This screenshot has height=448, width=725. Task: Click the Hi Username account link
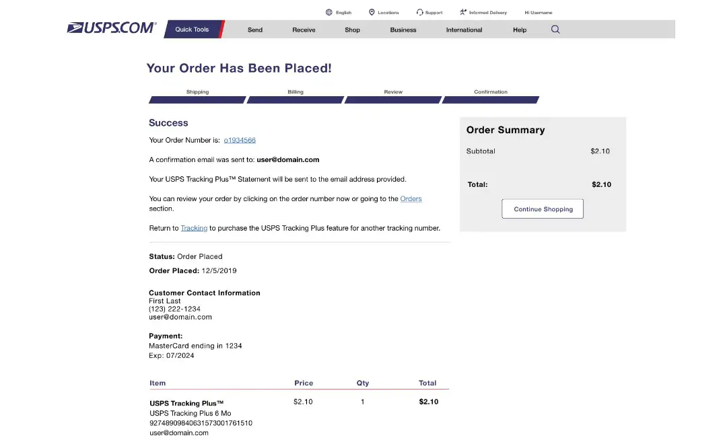click(x=539, y=13)
